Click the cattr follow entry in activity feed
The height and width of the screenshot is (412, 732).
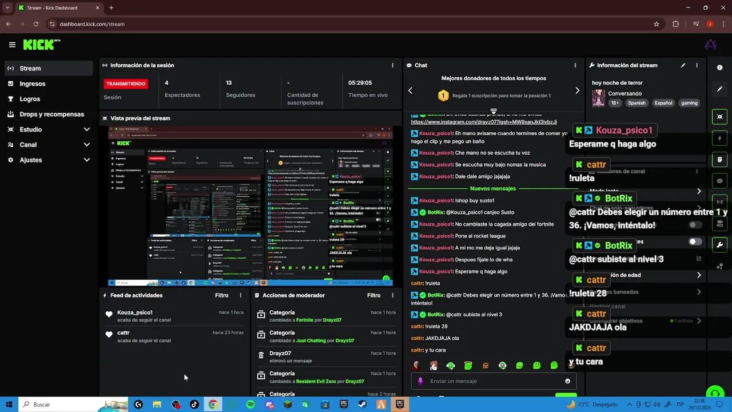click(174, 336)
